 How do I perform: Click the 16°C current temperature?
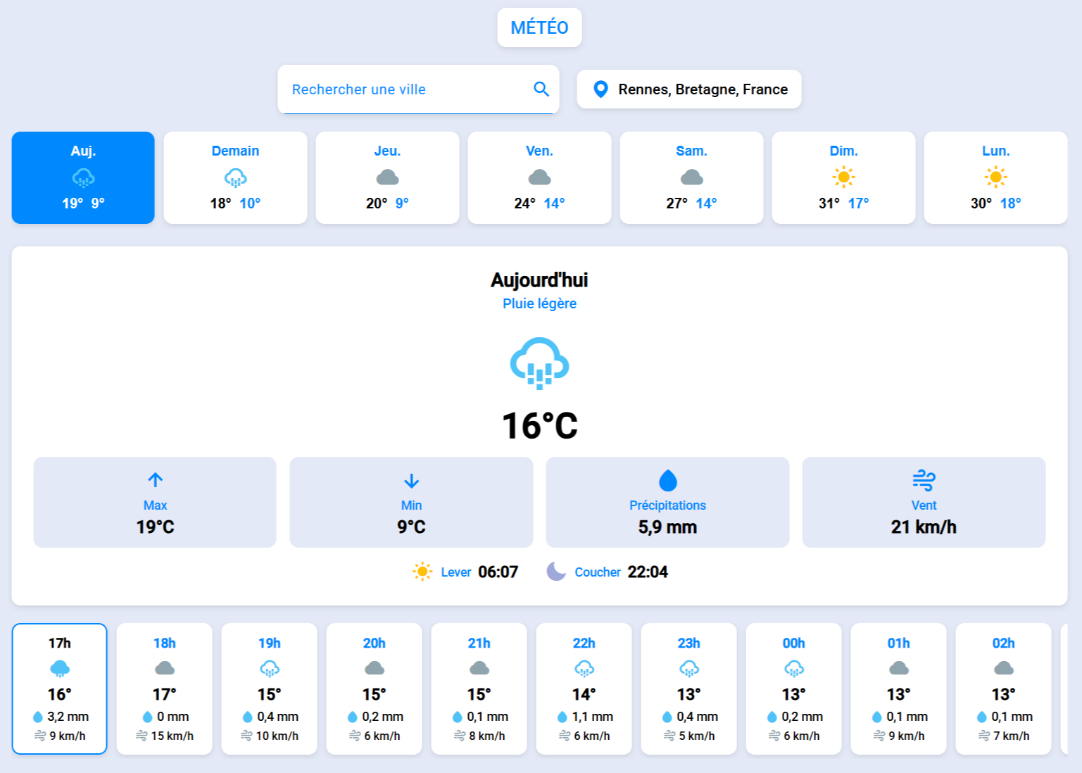pos(539,426)
